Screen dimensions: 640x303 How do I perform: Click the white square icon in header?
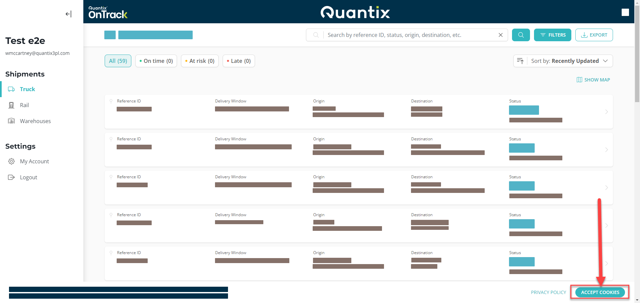click(x=625, y=12)
